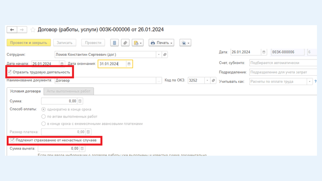322x181 pixels.
Task: Open the send/exchange dropdown icon button
Action: pyautogui.click(x=185, y=43)
